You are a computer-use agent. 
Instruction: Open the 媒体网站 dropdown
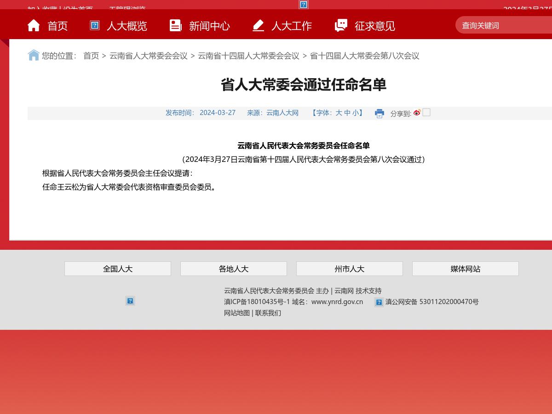pos(465,269)
